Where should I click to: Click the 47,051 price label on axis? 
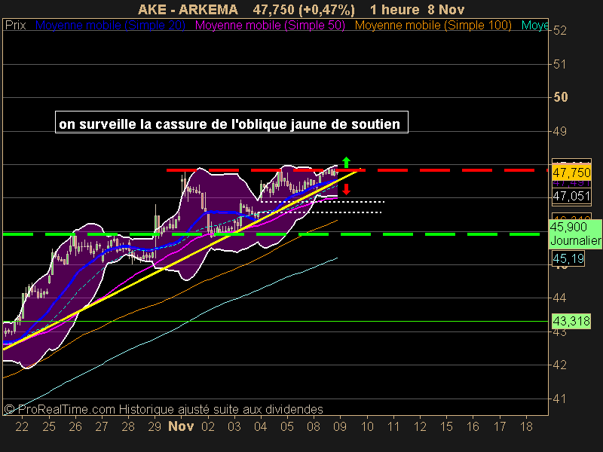(x=571, y=196)
